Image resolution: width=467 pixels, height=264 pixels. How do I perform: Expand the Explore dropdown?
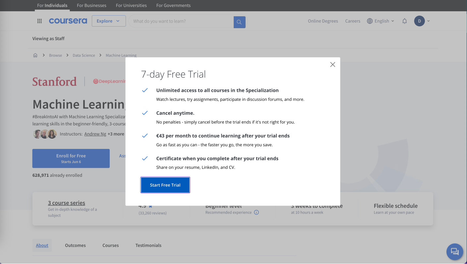109,21
